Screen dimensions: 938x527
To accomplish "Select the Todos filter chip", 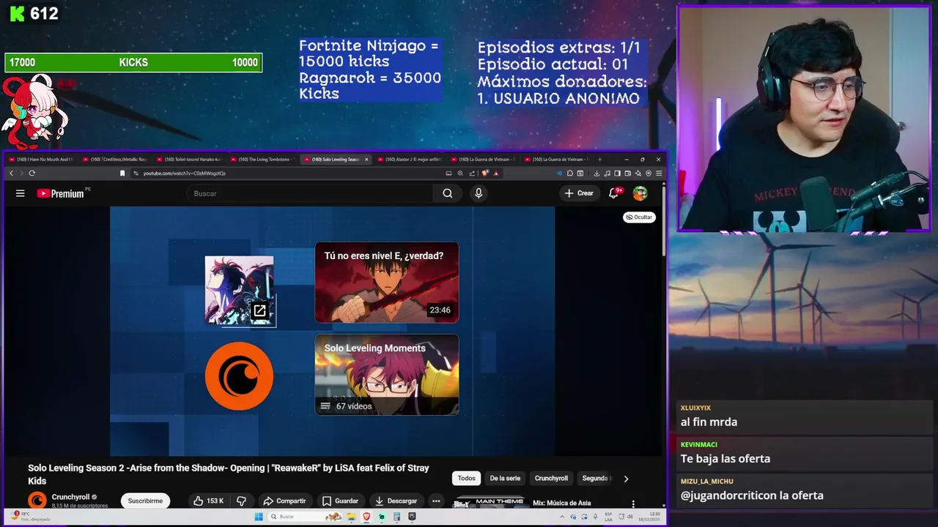I will [467, 478].
